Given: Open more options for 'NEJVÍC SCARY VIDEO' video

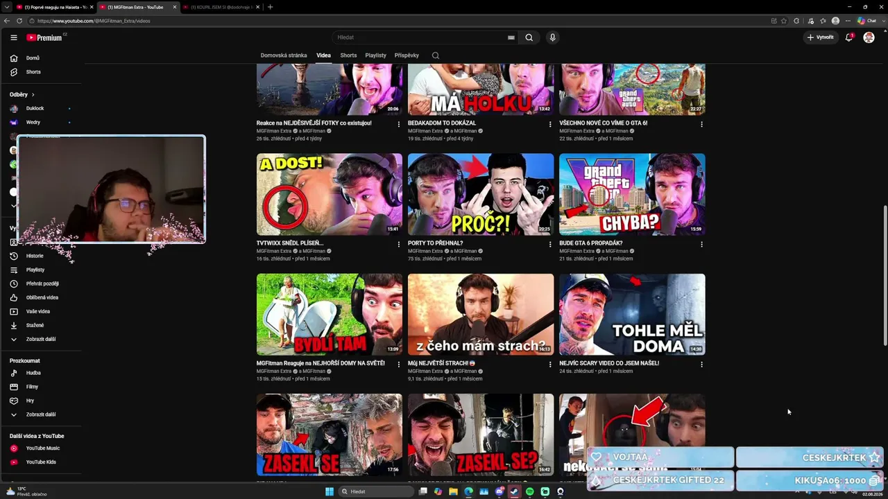Looking at the screenshot, I should pos(701,364).
